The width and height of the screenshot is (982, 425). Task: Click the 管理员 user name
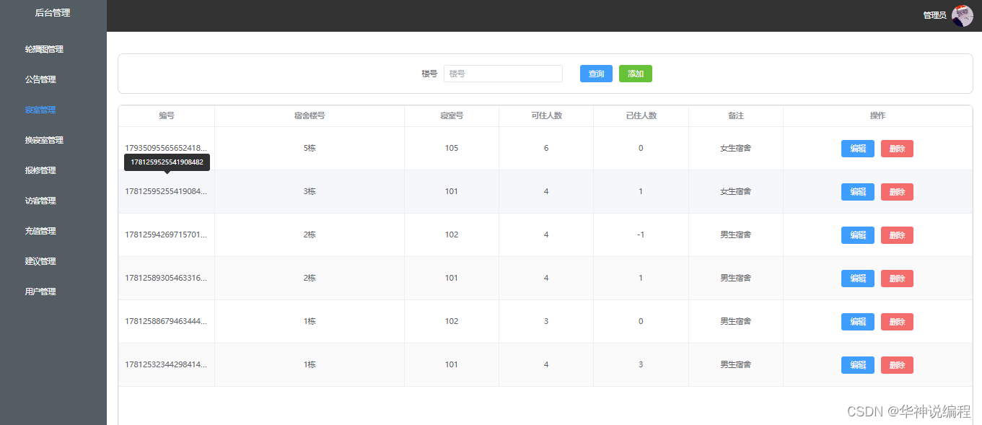(x=934, y=15)
